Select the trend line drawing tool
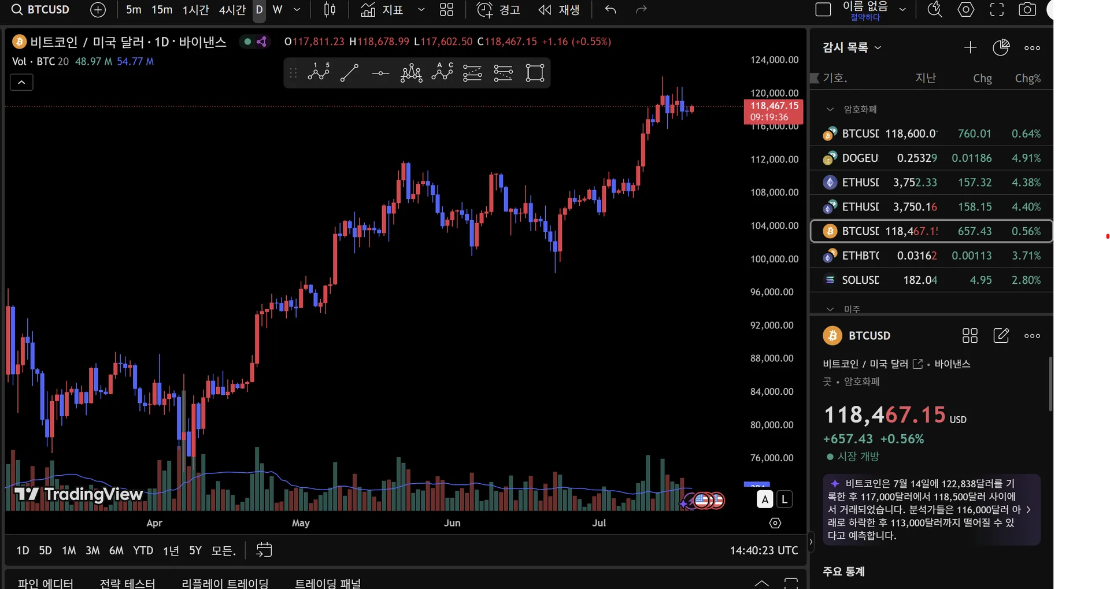 349,73
